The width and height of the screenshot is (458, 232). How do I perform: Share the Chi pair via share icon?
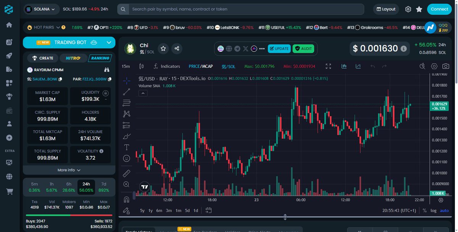pos(177,48)
